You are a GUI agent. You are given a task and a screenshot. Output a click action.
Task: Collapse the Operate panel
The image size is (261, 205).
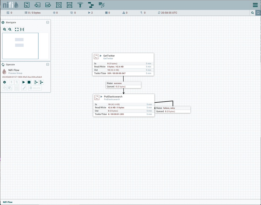pos(48,64)
